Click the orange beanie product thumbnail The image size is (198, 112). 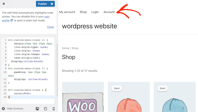click(129, 97)
